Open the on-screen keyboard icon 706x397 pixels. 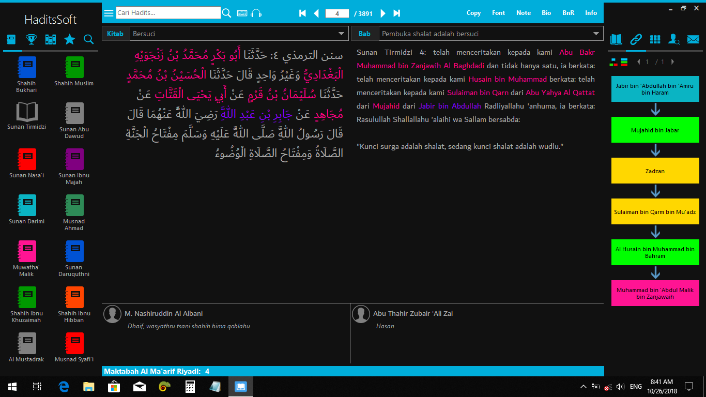(242, 13)
